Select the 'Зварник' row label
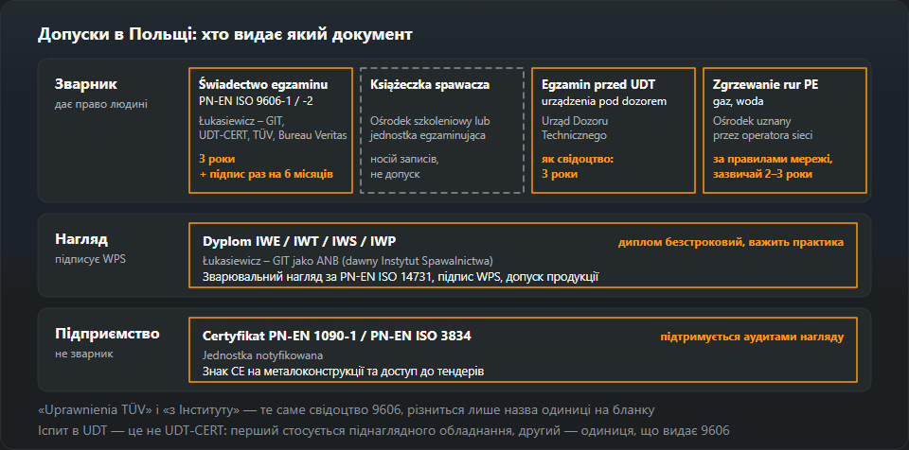The width and height of the screenshot is (909, 450). [x=86, y=84]
